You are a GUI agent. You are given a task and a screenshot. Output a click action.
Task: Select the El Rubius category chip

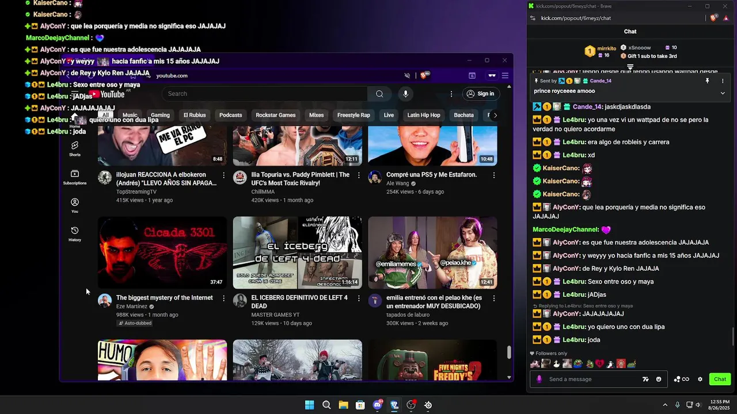click(195, 115)
